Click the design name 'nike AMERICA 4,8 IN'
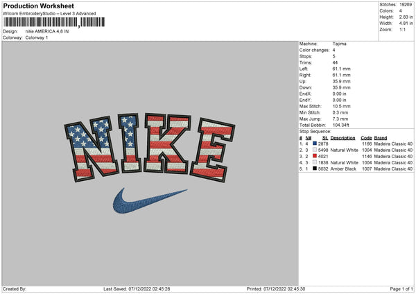 (47, 31)
